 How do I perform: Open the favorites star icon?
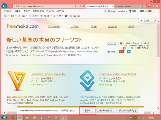tap(153, 6)
